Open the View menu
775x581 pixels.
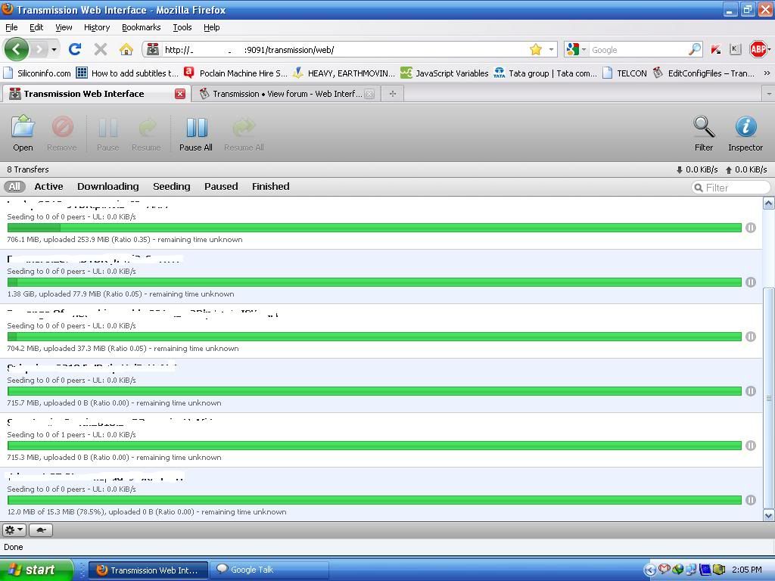click(x=64, y=27)
